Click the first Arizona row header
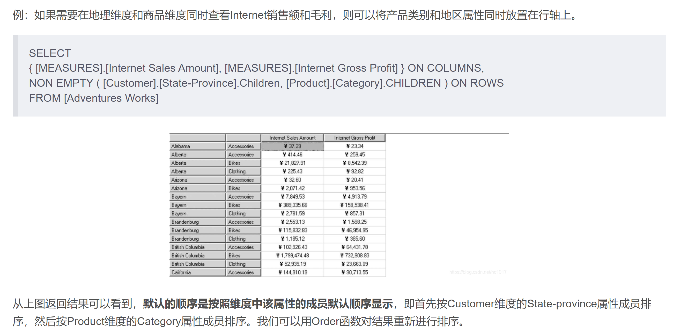 point(197,180)
